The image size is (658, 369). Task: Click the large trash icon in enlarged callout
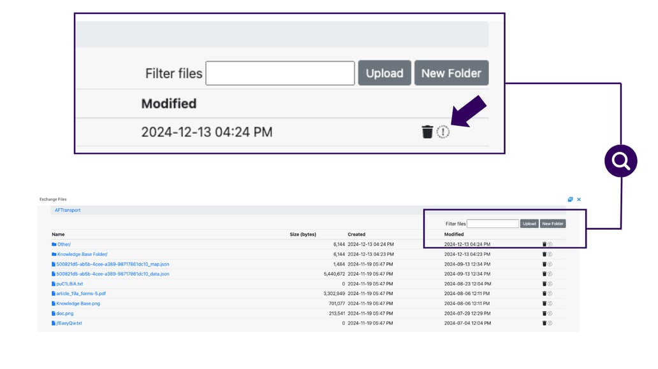click(427, 132)
